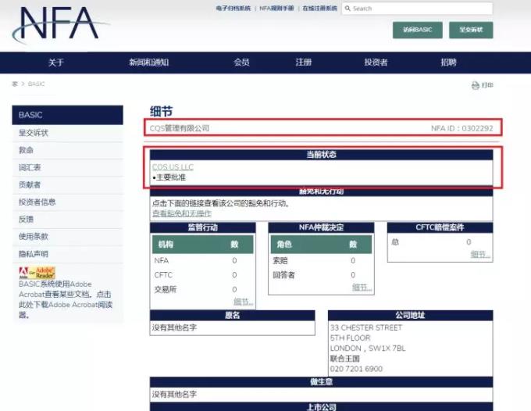The image size is (531, 411).
Task: Open the 新闻和通知 navigation menu
Action: point(148,63)
